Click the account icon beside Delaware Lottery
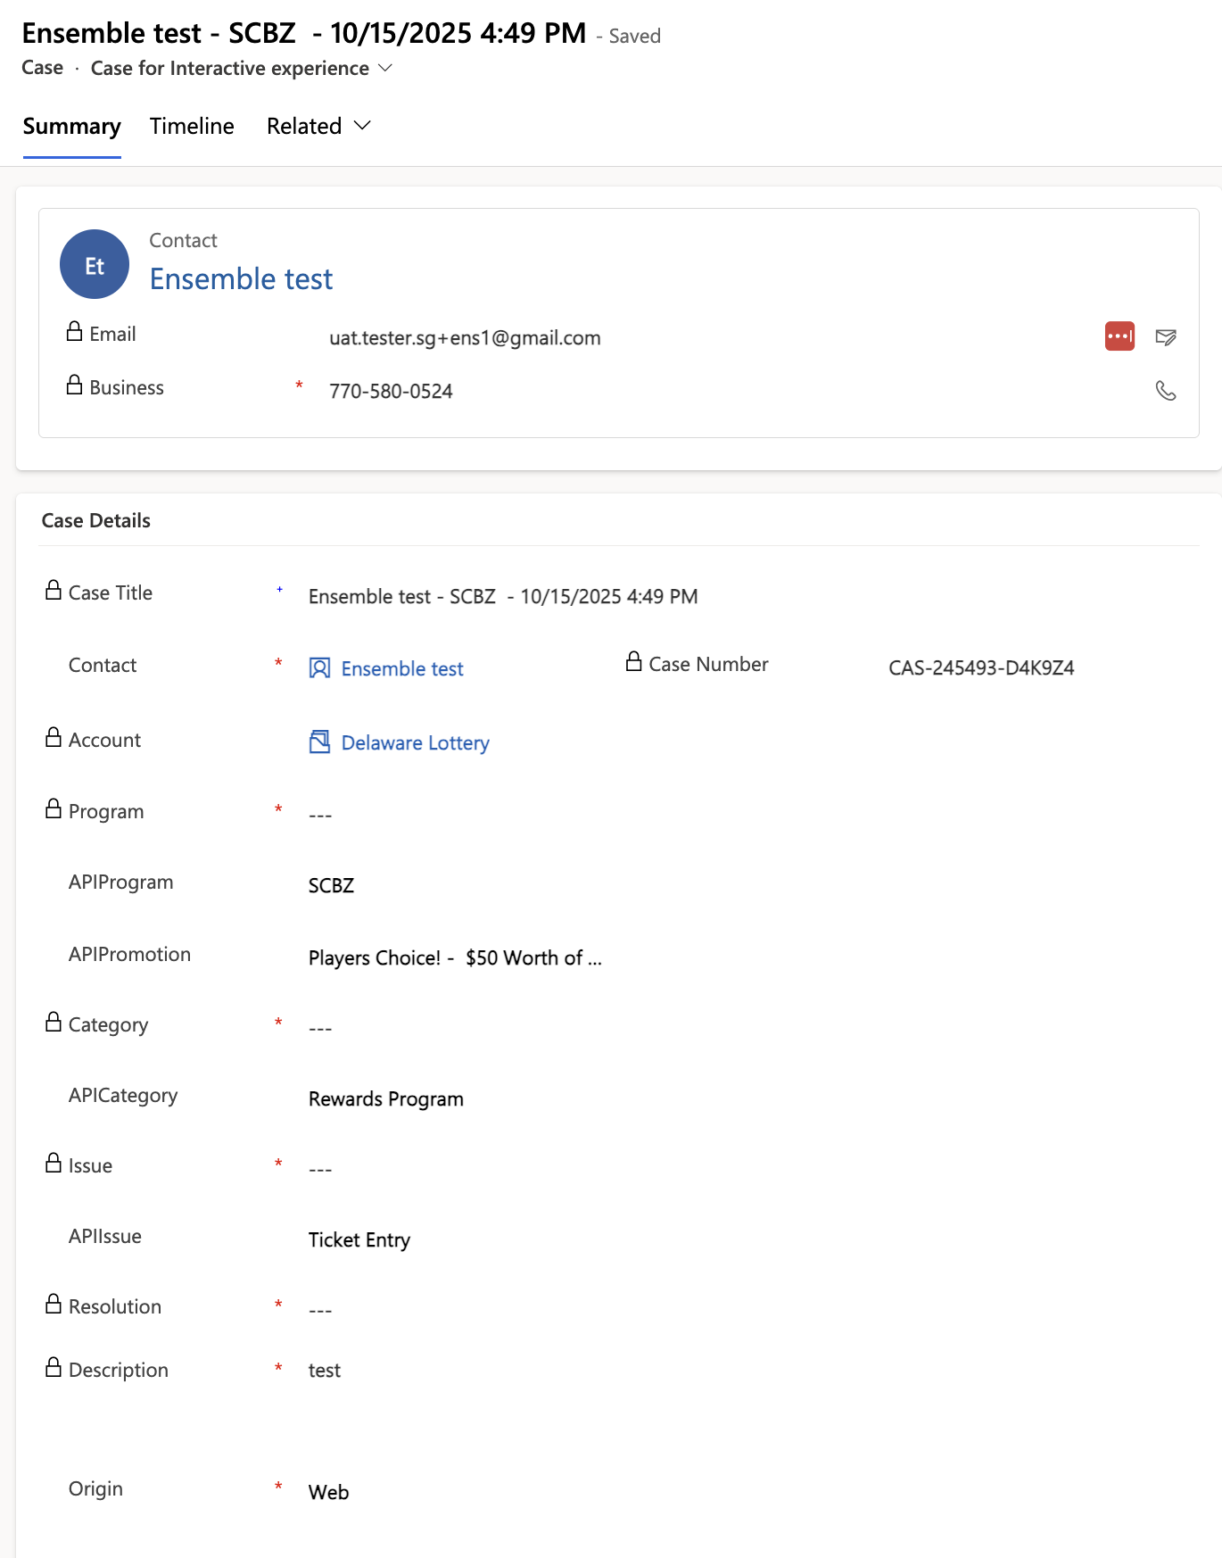Image resolution: width=1222 pixels, height=1558 pixels. (x=319, y=742)
